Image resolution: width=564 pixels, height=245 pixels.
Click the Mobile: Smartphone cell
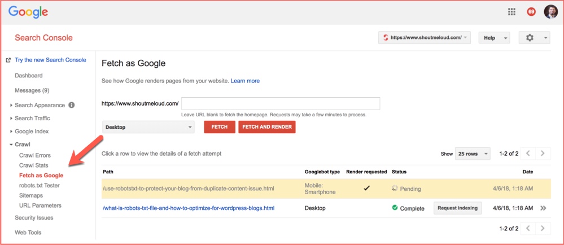[x=320, y=189]
